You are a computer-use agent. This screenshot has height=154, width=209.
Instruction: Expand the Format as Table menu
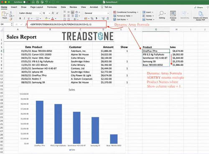point(123,16)
